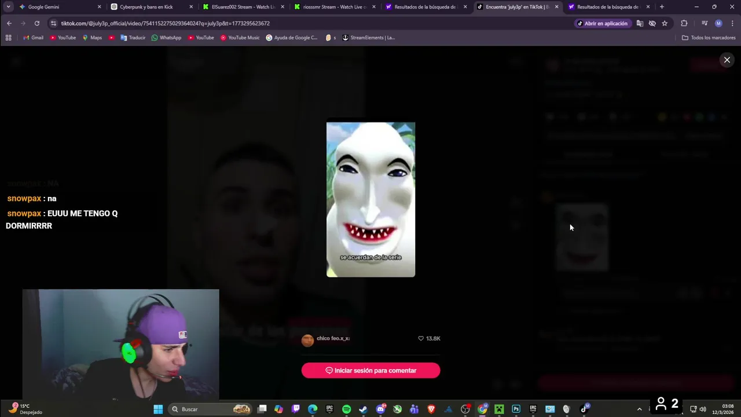Open Brave browser from the taskbar
This screenshot has width=741, height=417.
[x=431, y=409]
